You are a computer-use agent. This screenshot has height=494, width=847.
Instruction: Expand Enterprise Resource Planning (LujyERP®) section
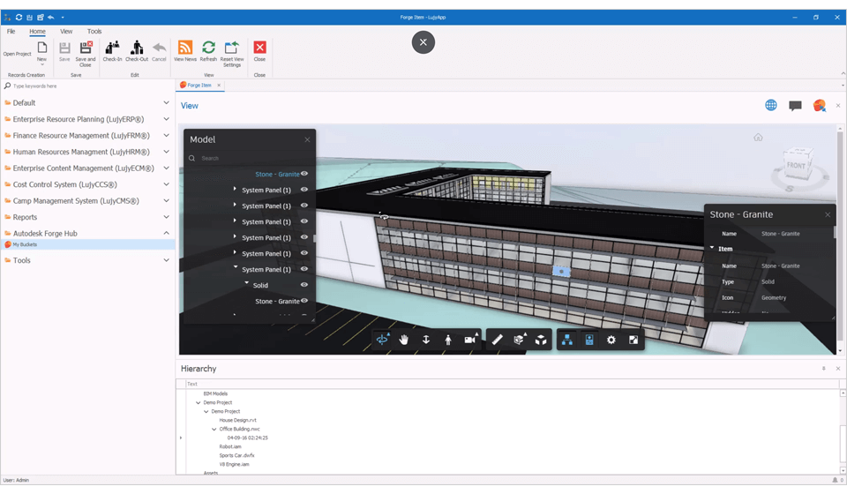(166, 119)
